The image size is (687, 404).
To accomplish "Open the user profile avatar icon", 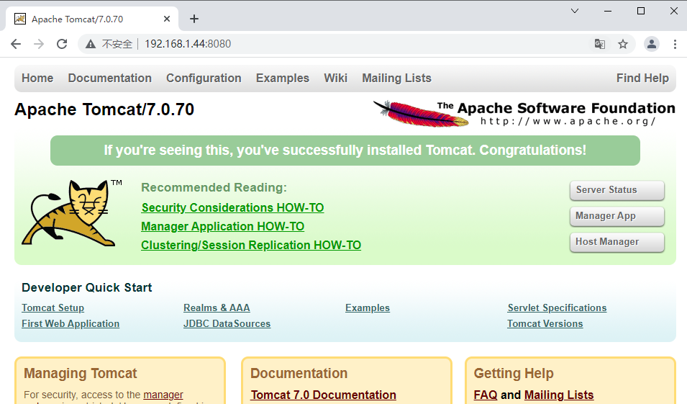I will click(652, 44).
